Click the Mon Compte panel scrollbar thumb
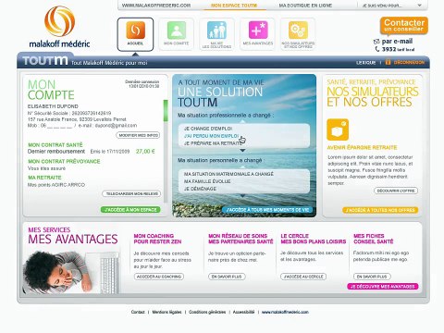Image resolution: width=444 pixels, height=333 pixels. coord(166,110)
